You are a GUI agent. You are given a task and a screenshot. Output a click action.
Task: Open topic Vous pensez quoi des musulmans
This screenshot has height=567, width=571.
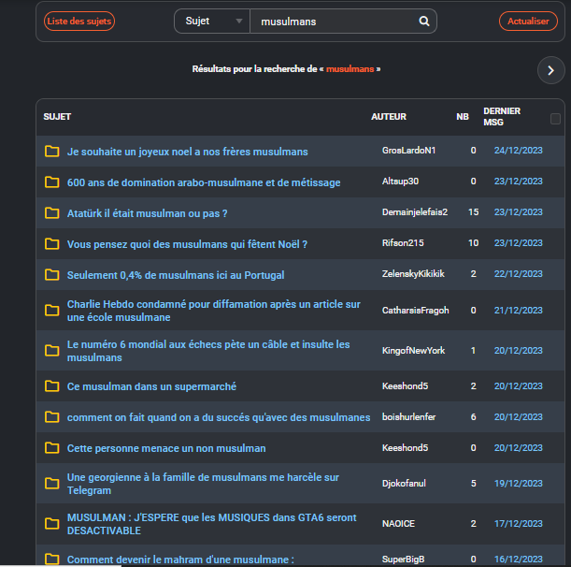pyautogui.click(x=187, y=244)
